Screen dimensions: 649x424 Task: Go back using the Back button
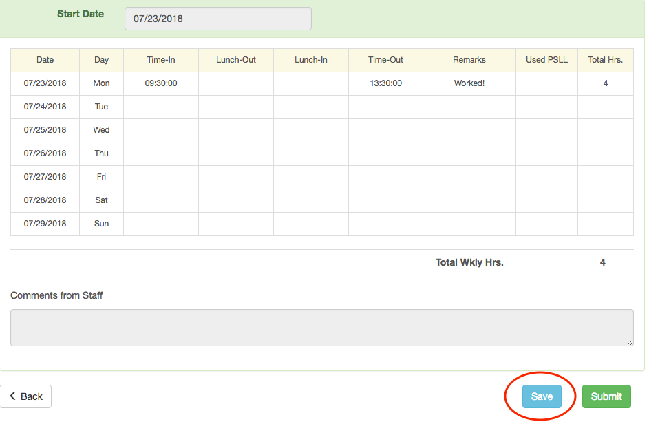tap(25, 396)
